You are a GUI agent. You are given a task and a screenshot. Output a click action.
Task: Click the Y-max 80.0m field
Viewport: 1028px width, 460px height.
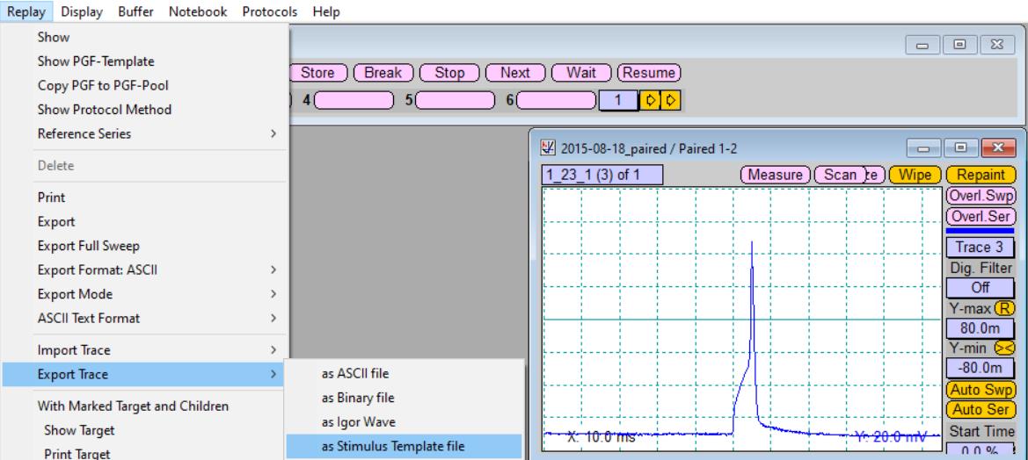[x=981, y=327]
